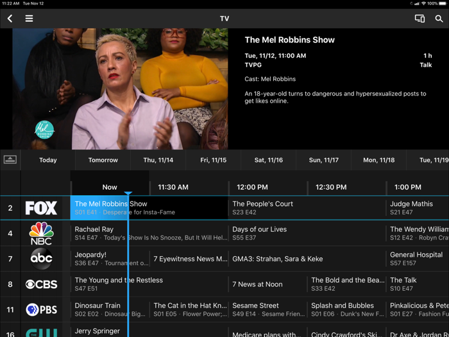The height and width of the screenshot is (337, 449).
Task: Open Jeopardy! listing
Action: (x=110, y=259)
